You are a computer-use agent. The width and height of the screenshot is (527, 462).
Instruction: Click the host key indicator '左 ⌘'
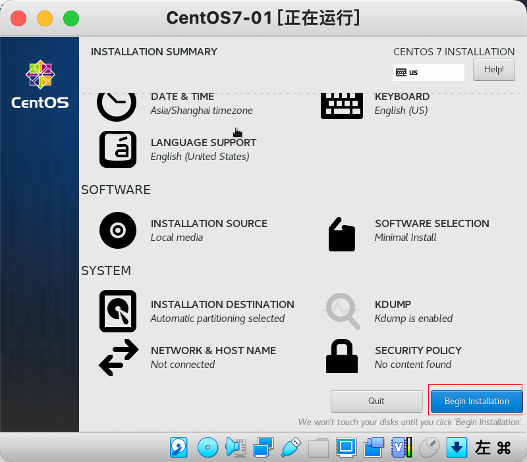tap(493, 448)
